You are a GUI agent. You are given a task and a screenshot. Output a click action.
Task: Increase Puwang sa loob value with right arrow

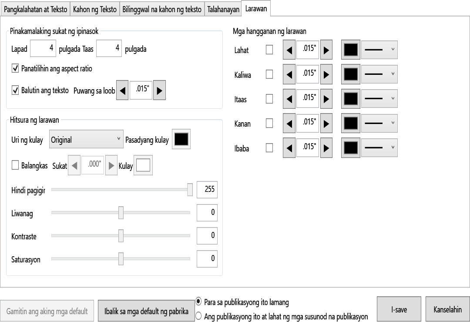coord(159,90)
